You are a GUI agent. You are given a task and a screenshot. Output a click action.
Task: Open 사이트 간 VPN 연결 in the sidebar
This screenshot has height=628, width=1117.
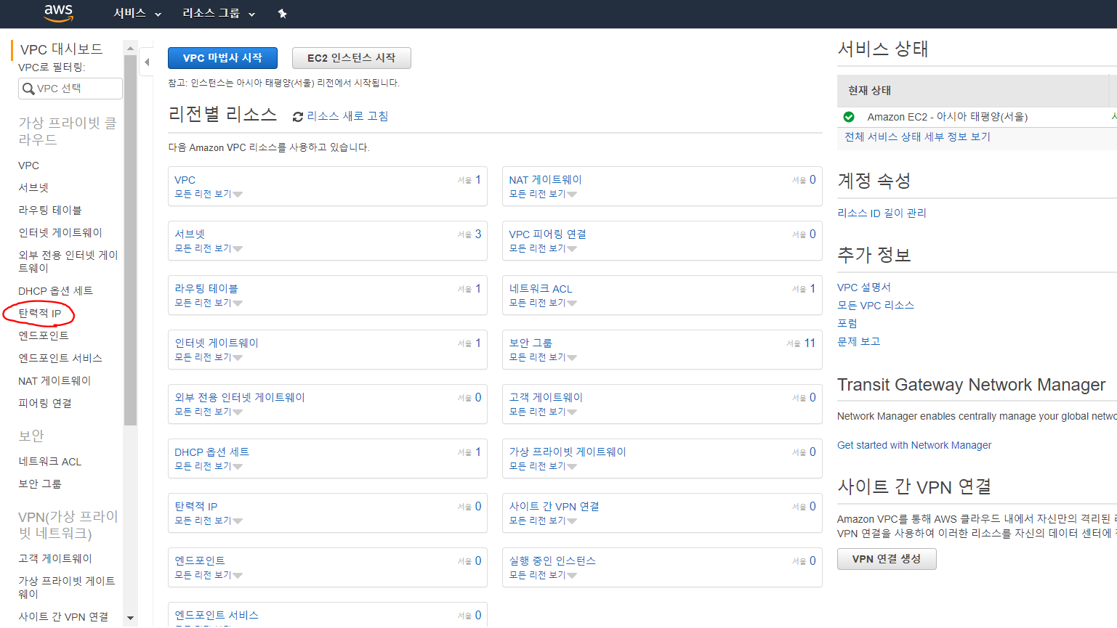63,617
